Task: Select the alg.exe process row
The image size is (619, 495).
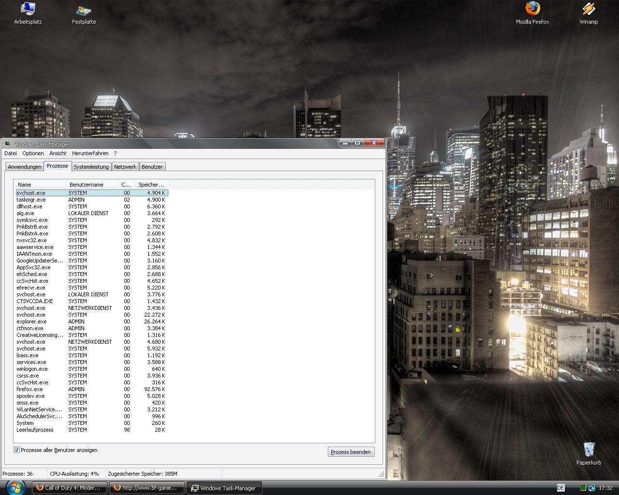Action: click(91, 213)
